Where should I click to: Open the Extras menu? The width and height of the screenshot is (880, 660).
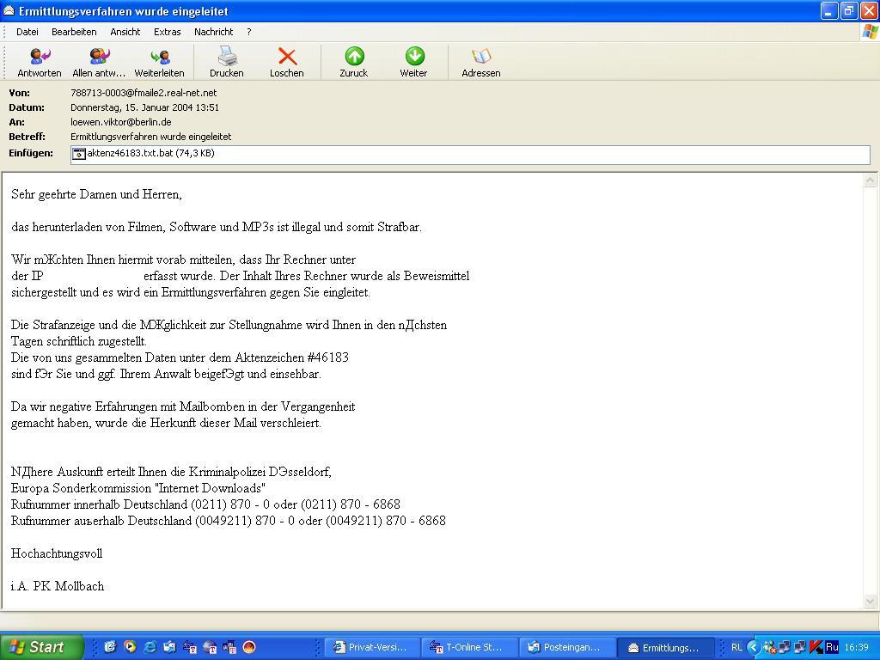coord(167,32)
